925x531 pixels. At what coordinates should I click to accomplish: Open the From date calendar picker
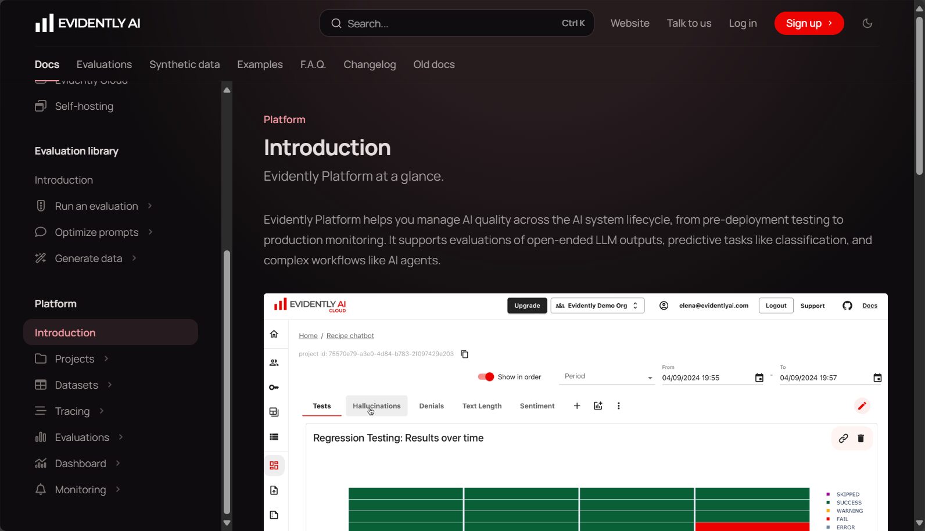coord(759,378)
